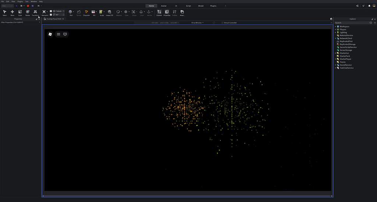Click the Geometric collisions mode icon

coord(44,12)
